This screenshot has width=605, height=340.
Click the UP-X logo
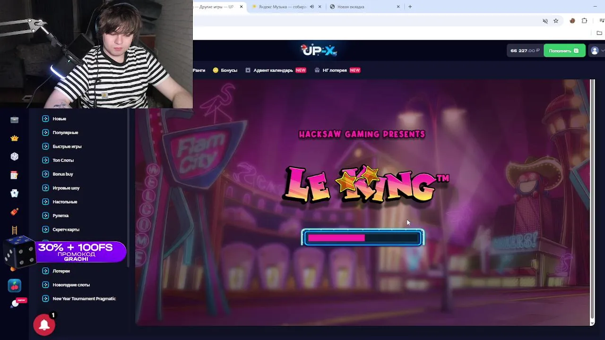(319, 50)
